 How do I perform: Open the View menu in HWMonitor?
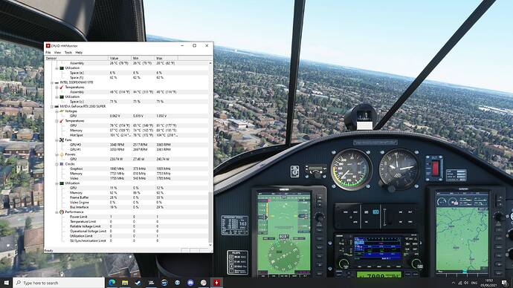click(57, 52)
